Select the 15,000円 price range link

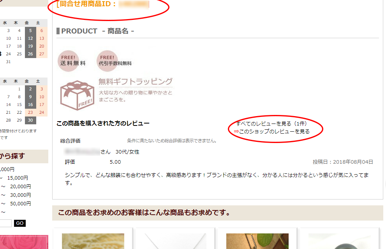(x=18, y=178)
